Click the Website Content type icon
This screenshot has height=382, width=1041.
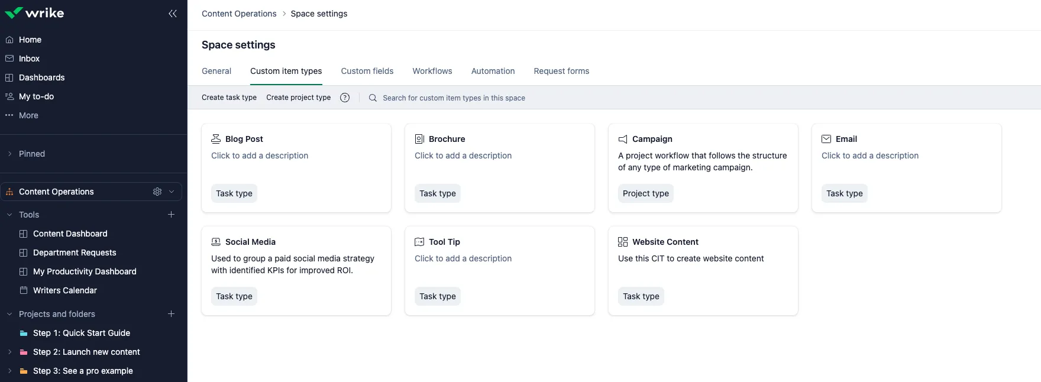pyautogui.click(x=623, y=242)
